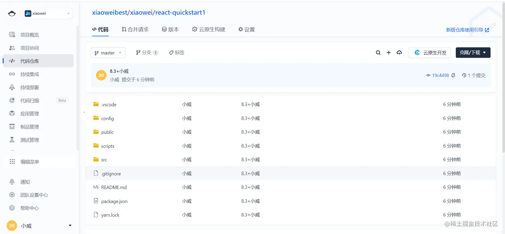Open the package.json file

click(114, 201)
